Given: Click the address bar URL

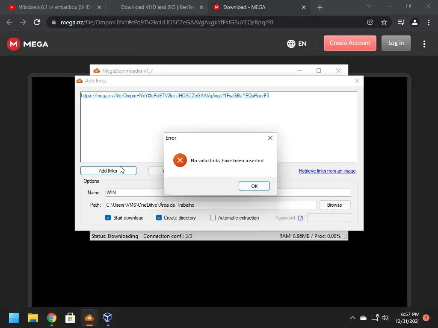Looking at the screenshot, I should 167,22.
